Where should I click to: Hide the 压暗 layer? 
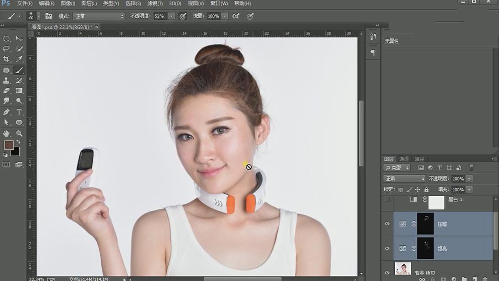pyautogui.click(x=387, y=223)
